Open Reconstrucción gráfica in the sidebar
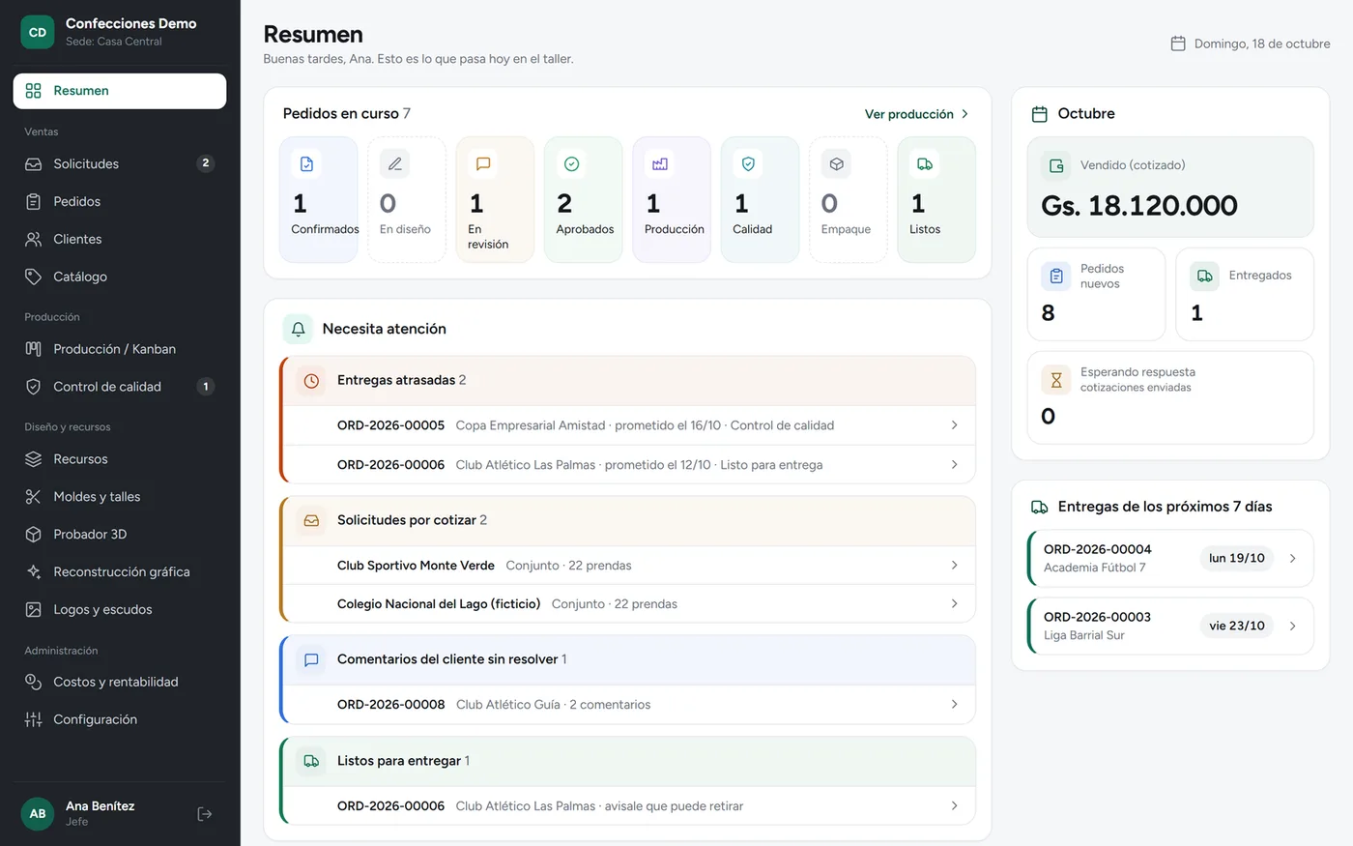This screenshot has height=846, width=1353. click(120, 572)
